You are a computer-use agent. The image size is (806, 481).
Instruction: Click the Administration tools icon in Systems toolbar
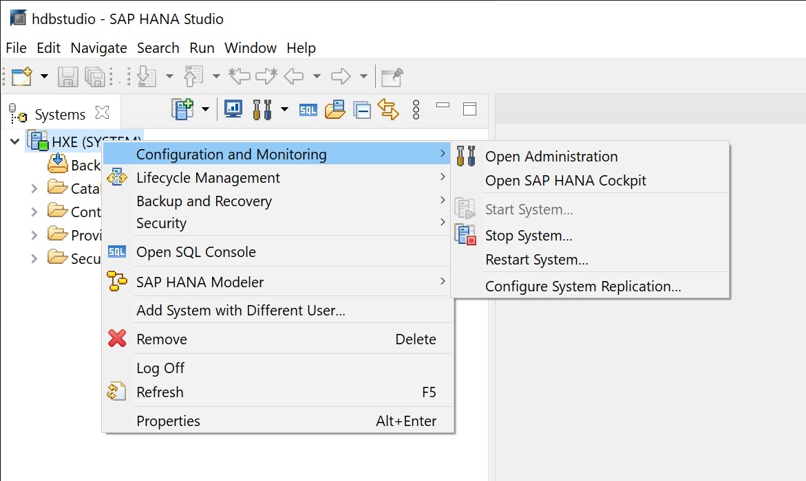[x=262, y=109]
